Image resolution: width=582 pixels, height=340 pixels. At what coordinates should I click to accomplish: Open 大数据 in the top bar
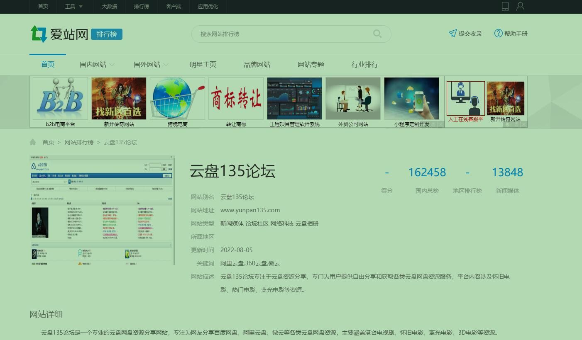click(x=109, y=7)
